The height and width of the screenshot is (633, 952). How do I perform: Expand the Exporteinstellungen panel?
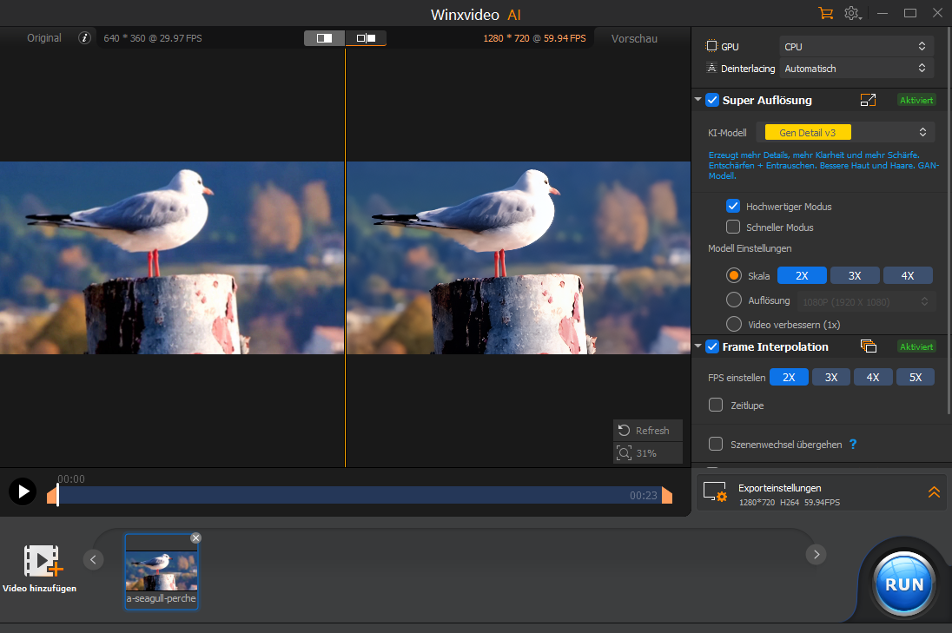coord(934,492)
